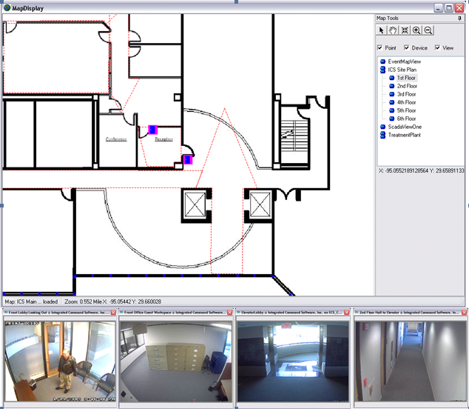The height and width of the screenshot is (409, 469).
Task: Activate the pan hand tool
Action: pyautogui.click(x=393, y=30)
